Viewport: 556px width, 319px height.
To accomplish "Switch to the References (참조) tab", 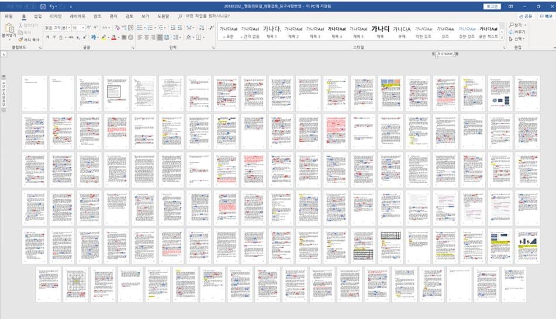I will [x=97, y=16].
